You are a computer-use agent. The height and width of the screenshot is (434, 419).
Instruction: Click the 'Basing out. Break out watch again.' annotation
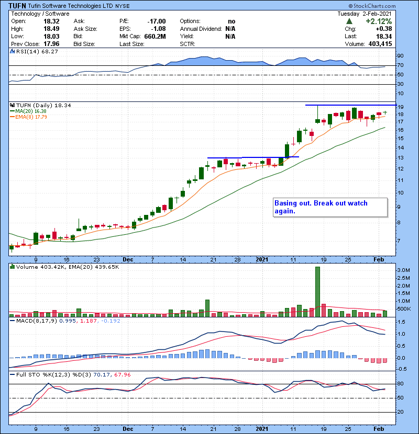[330, 207]
